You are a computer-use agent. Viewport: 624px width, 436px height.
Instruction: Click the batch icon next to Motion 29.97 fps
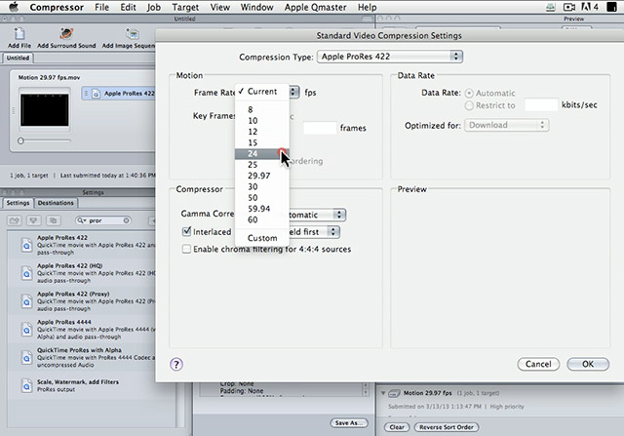pyautogui.click(x=394, y=393)
